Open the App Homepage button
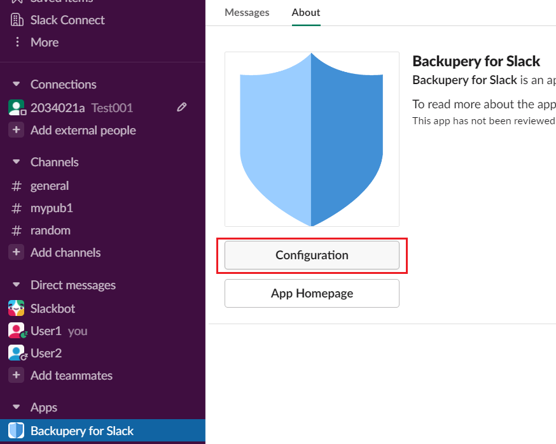The width and height of the screenshot is (556, 444). 312,294
